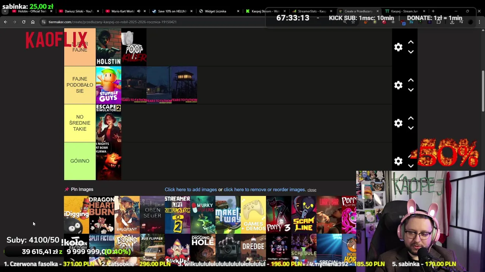This screenshot has height=272, width=485.
Task: Open settings gear for FAJNE PODOBAŁO SIĘ row
Action: click(398, 85)
